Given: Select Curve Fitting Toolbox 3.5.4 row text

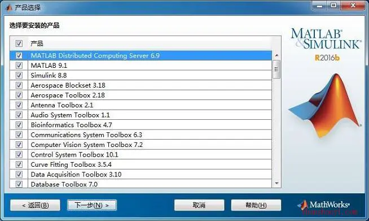Looking at the screenshot, I should pos(71,164).
